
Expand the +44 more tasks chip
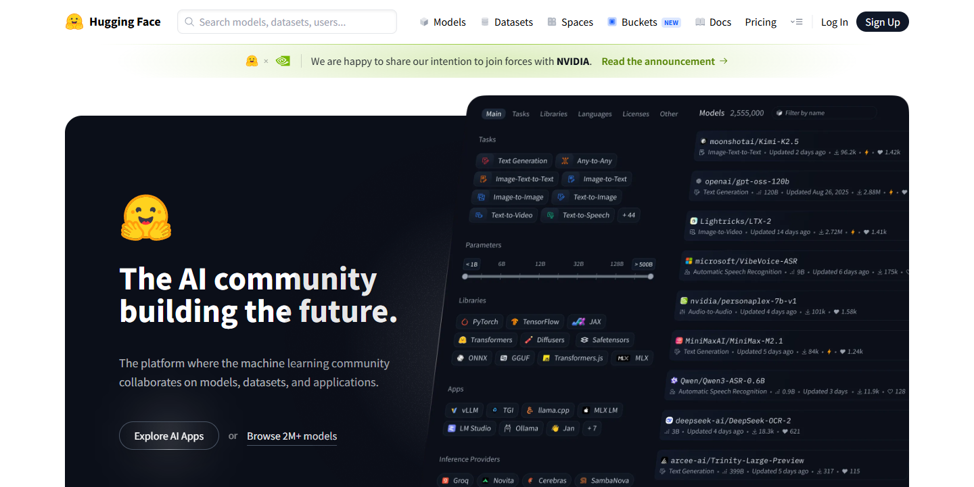(x=629, y=215)
